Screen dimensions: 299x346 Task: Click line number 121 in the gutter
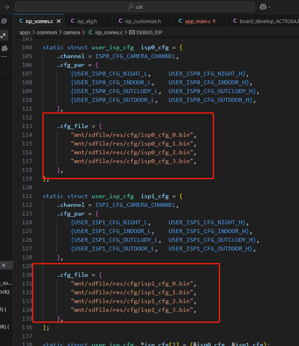pyautogui.click(x=27, y=196)
